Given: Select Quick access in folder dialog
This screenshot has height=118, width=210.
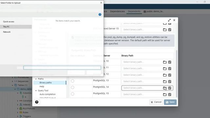Looking at the screenshot, I should (9, 22).
